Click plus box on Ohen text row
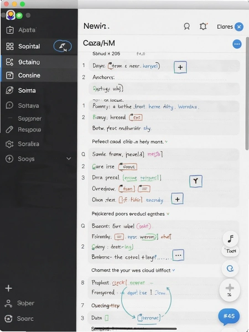 coord(177,199)
